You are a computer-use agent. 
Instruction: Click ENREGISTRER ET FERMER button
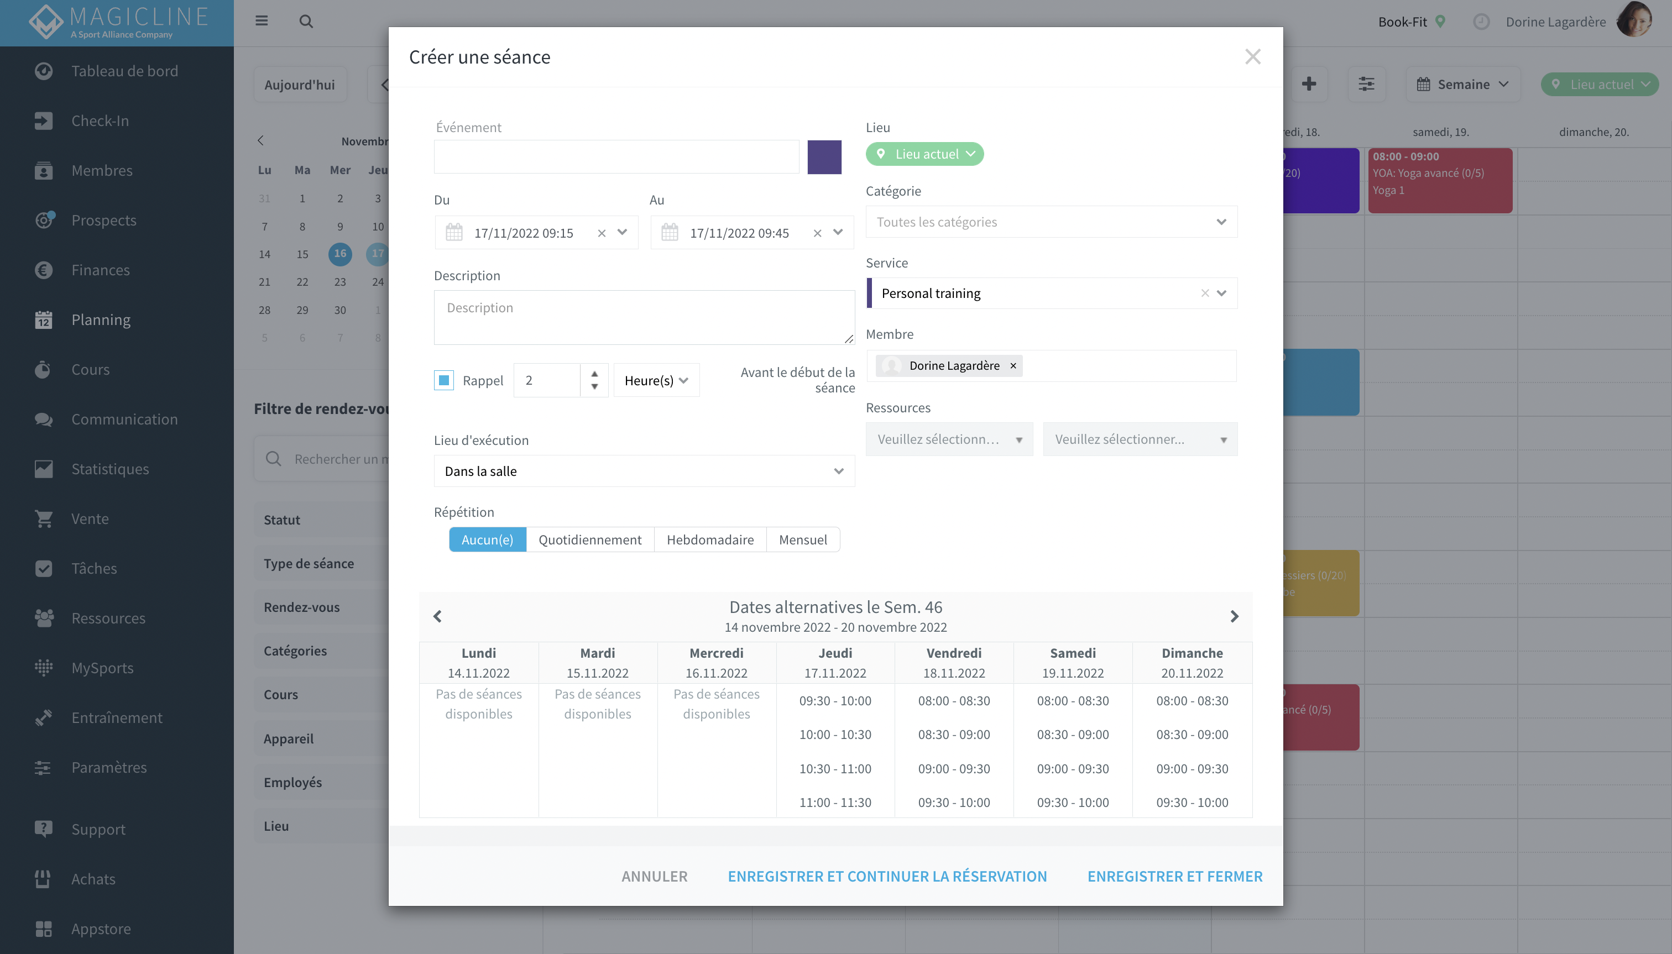pos(1174,876)
